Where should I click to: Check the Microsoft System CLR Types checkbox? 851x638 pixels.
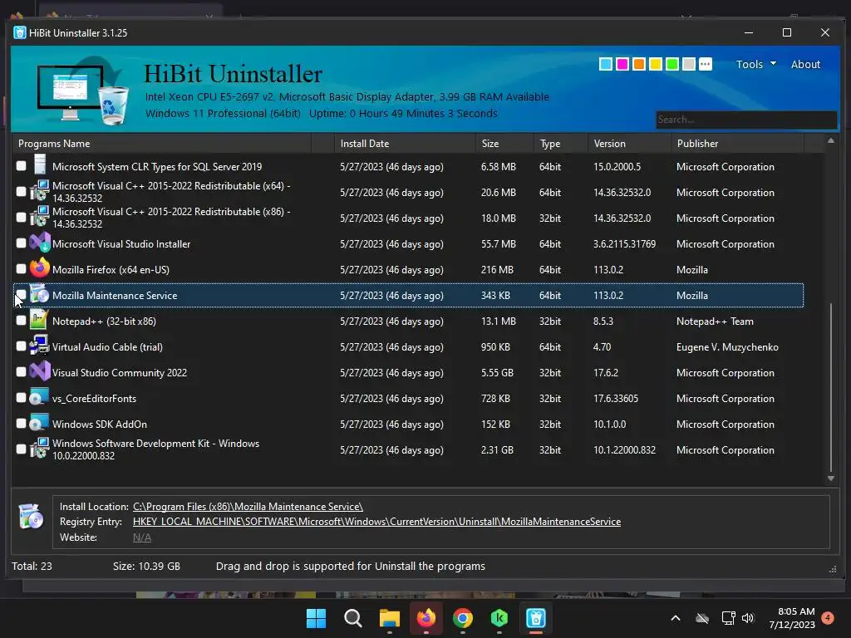pyautogui.click(x=21, y=165)
